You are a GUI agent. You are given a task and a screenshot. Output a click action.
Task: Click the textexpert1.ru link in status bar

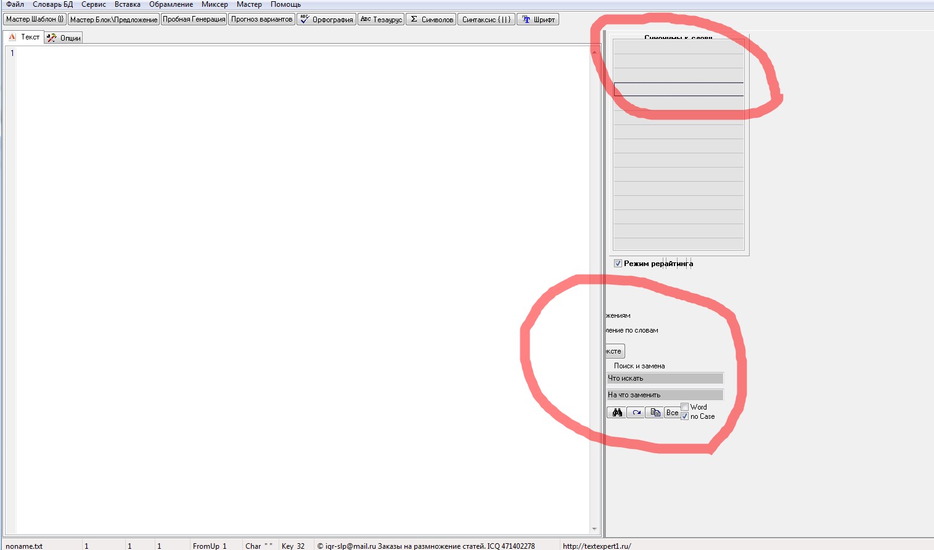597,546
